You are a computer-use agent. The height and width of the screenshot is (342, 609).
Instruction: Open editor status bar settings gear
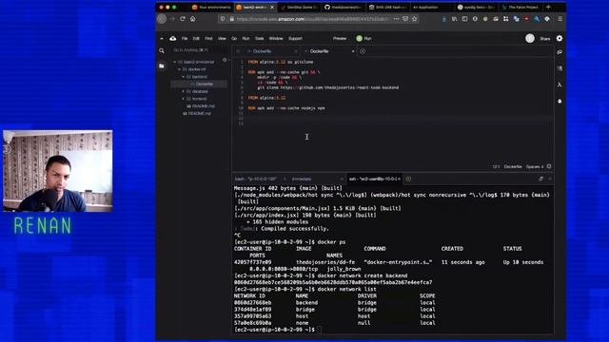point(549,166)
